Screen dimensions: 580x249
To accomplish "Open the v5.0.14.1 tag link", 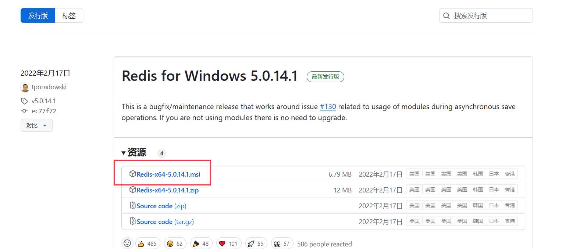I will pos(43,101).
